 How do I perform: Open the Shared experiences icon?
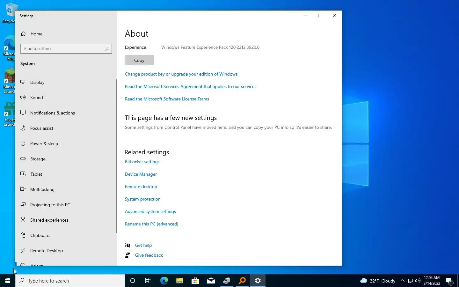(x=23, y=220)
